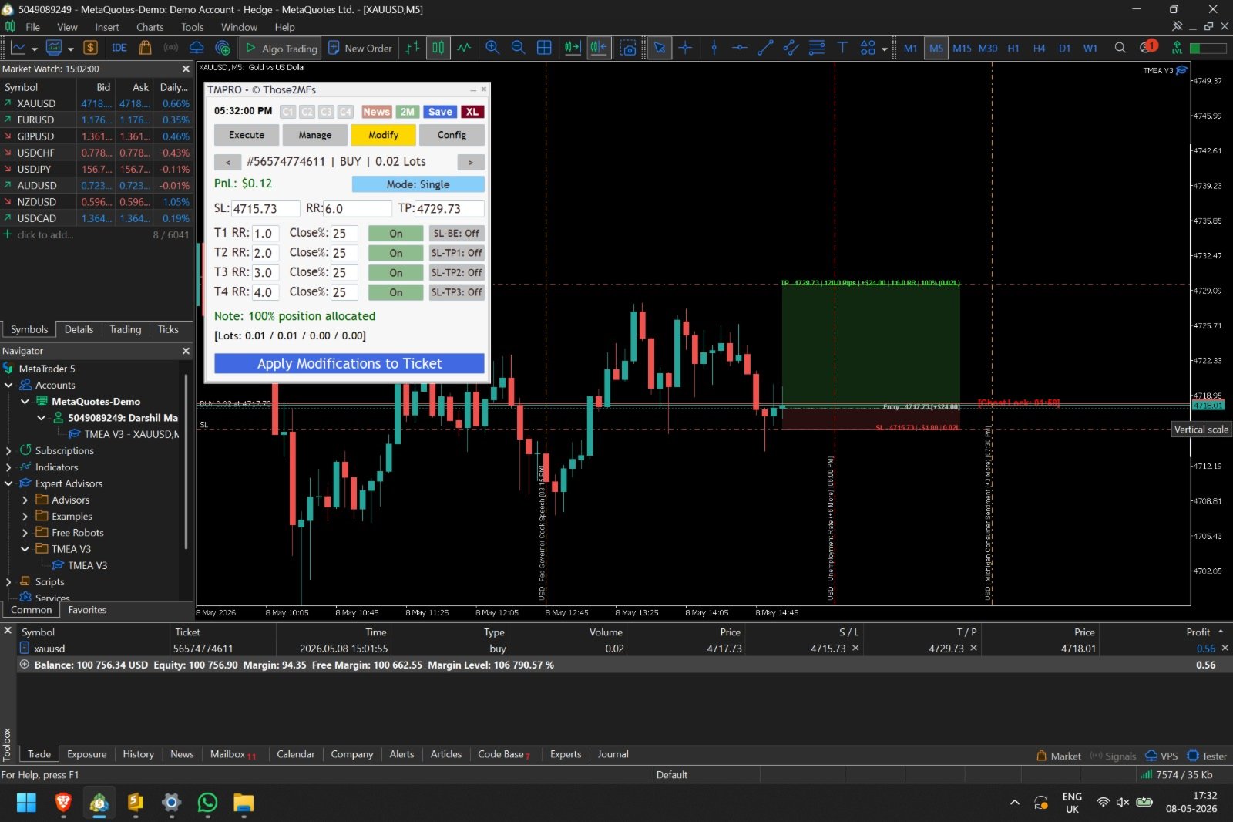
Task: Toggle SL-BE Off switch
Action: (456, 233)
